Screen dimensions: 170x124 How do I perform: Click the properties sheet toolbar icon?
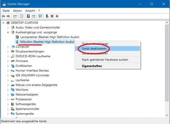[x=22, y=16]
